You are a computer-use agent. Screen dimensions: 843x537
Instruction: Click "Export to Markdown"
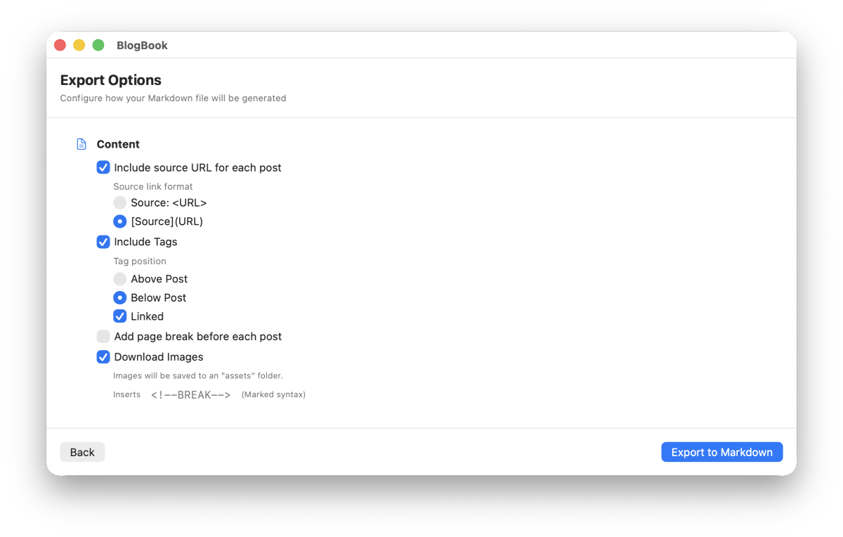pos(721,452)
